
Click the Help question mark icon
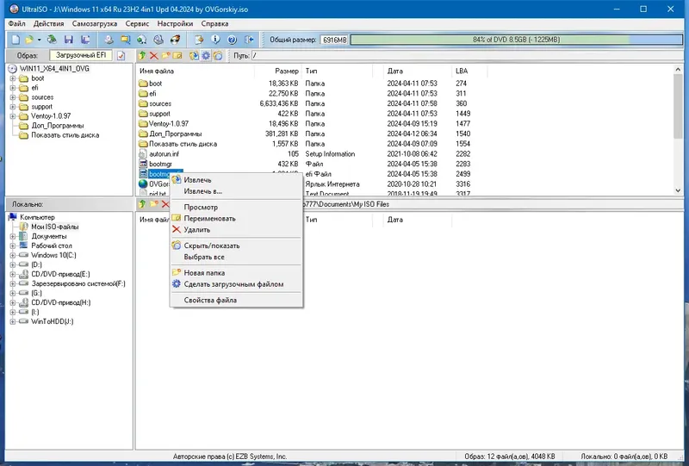(232, 40)
